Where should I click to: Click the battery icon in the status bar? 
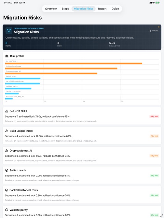coord(158,3)
